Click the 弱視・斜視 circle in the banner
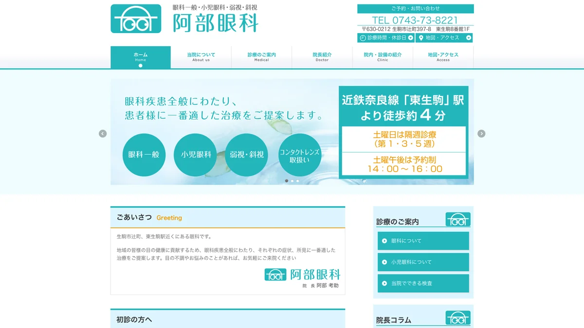 [247, 155]
